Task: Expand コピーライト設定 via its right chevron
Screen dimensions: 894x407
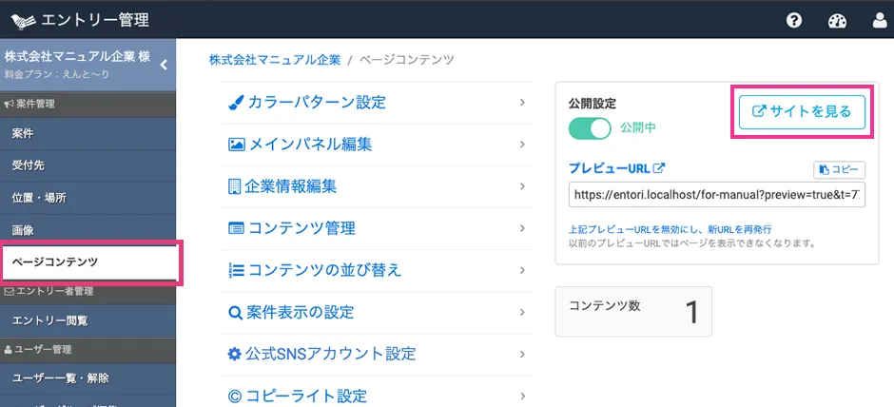Action: pos(522,396)
